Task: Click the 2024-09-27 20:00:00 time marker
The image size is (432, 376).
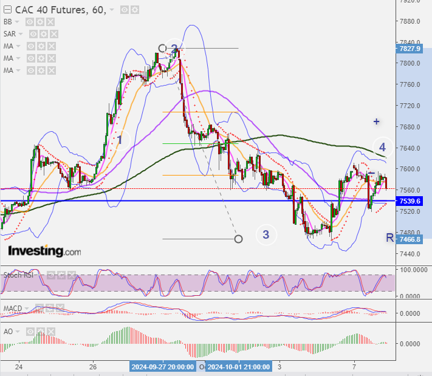Action: tap(163, 367)
